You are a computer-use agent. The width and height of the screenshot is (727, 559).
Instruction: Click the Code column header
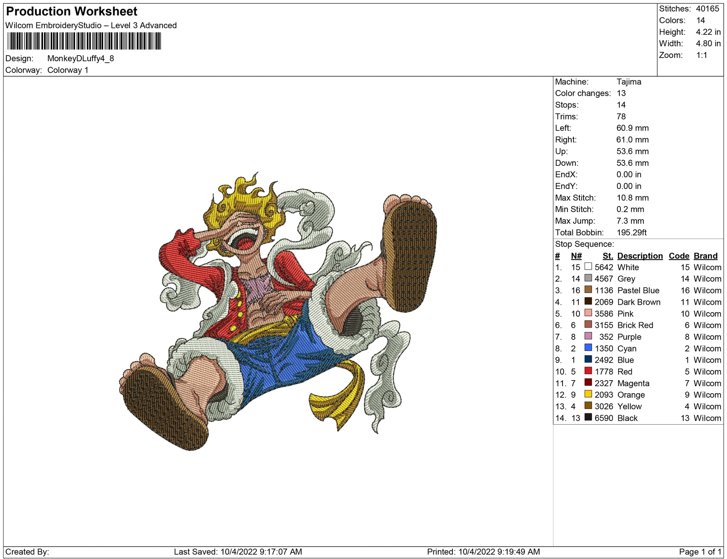[x=678, y=256]
